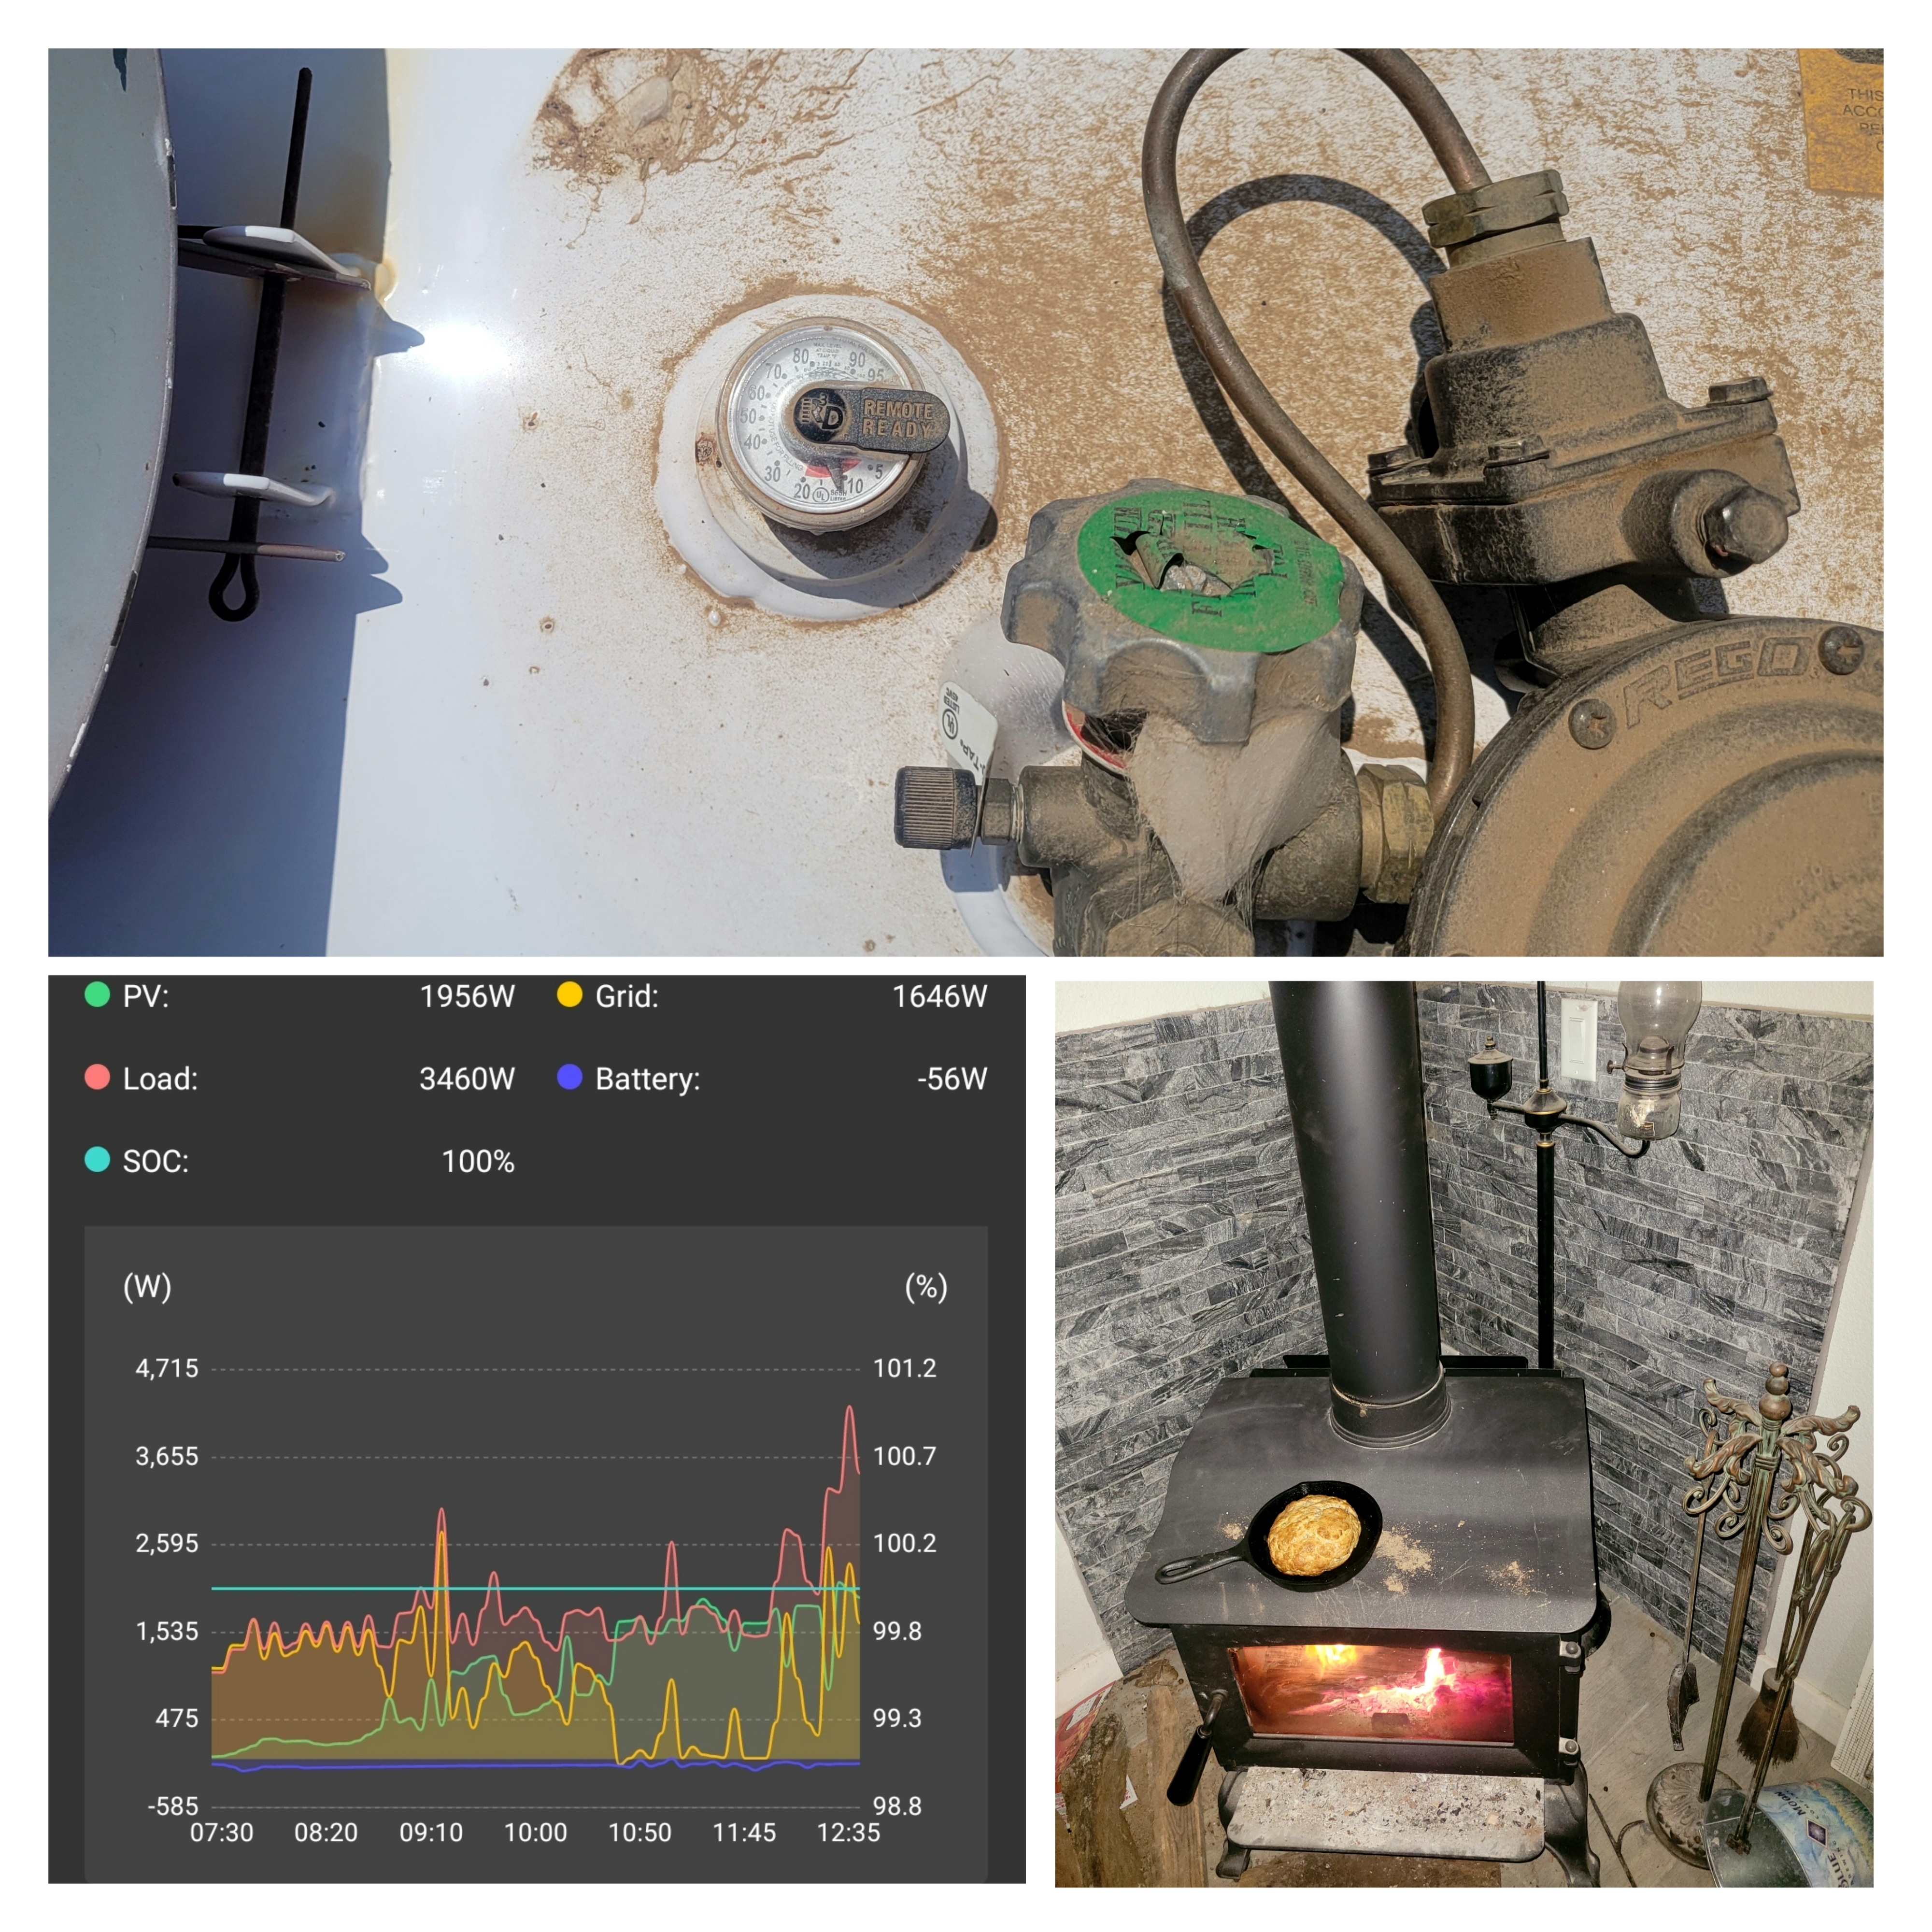
Task: Click the 08:20 time axis label
Action: [x=326, y=1832]
